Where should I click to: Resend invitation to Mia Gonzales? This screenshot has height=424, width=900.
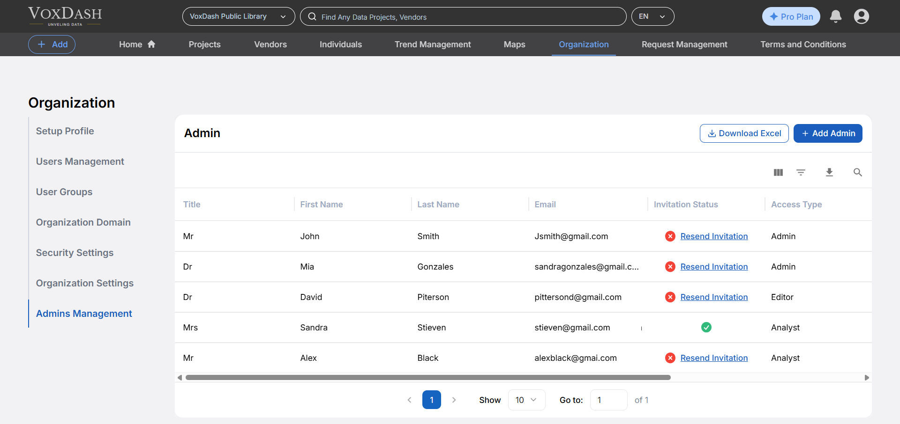coord(714,266)
